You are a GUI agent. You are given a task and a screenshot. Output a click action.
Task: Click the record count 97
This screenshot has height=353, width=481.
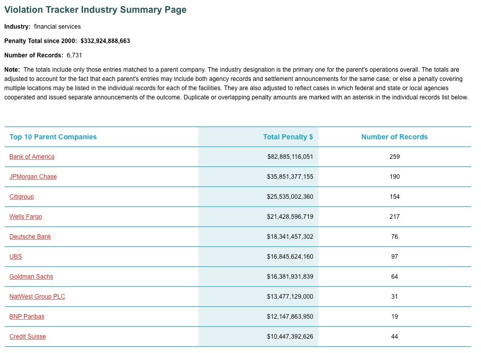(x=394, y=257)
